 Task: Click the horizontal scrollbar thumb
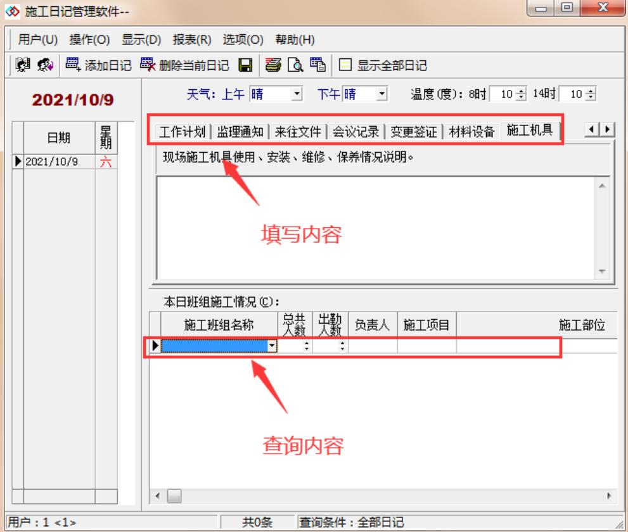(174, 496)
